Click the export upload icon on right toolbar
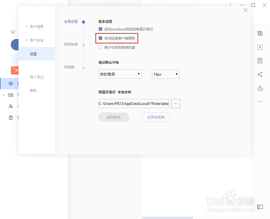270x219 pixels. (260, 88)
